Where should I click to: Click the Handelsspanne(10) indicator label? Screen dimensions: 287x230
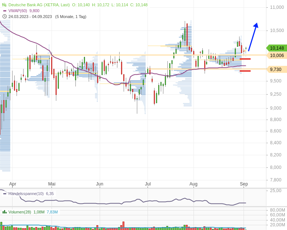coord(26,194)
